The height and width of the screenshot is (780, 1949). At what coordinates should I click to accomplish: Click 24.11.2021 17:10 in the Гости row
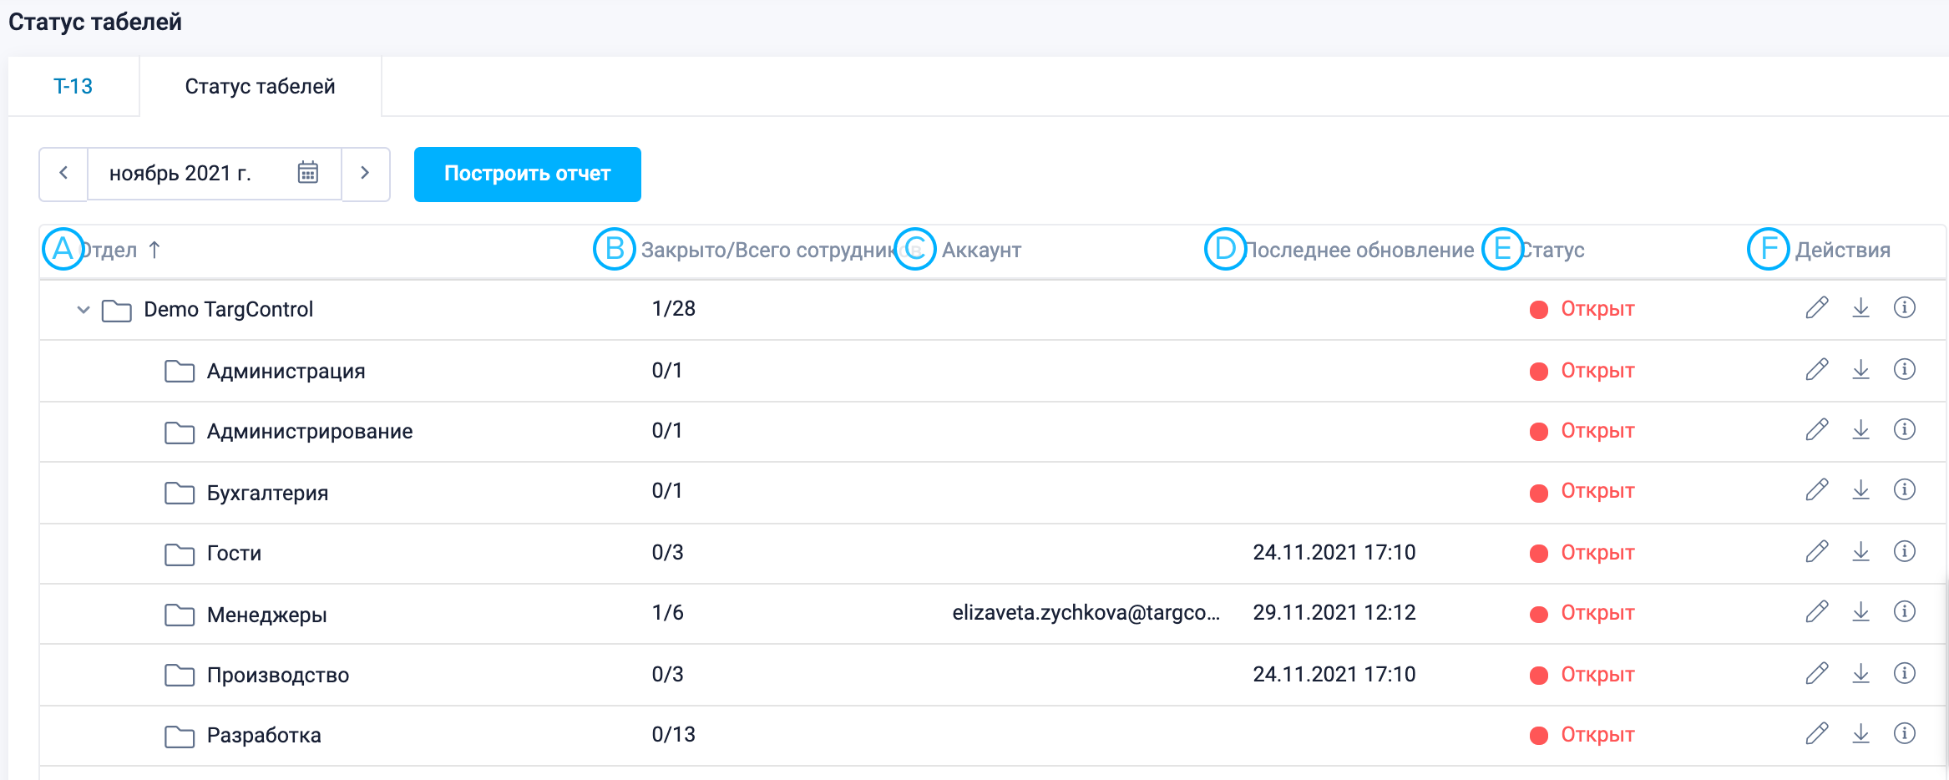[1334, 552]
